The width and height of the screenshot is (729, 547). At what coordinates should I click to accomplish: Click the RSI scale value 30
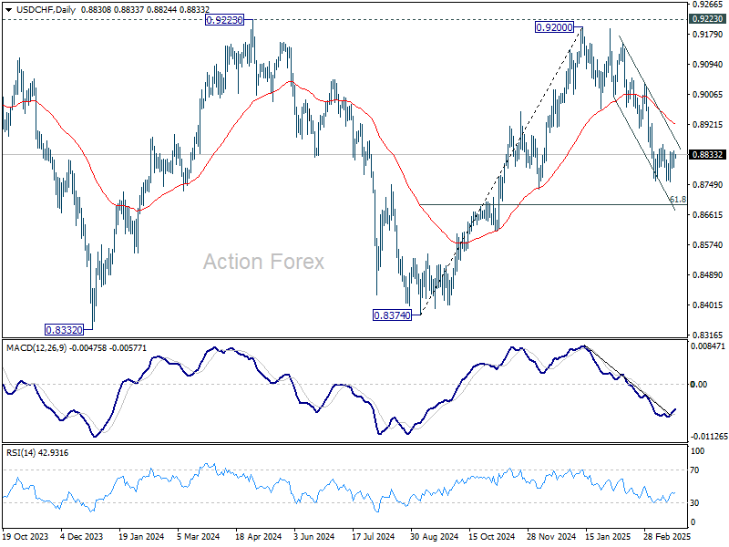pos(694,503)
